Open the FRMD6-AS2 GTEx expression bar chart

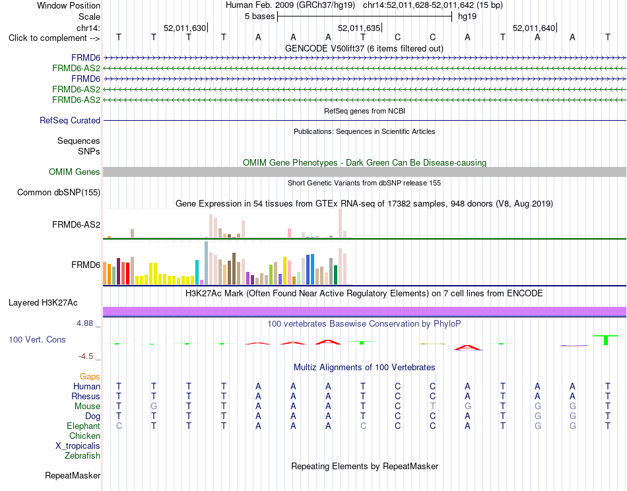point(228,224)
